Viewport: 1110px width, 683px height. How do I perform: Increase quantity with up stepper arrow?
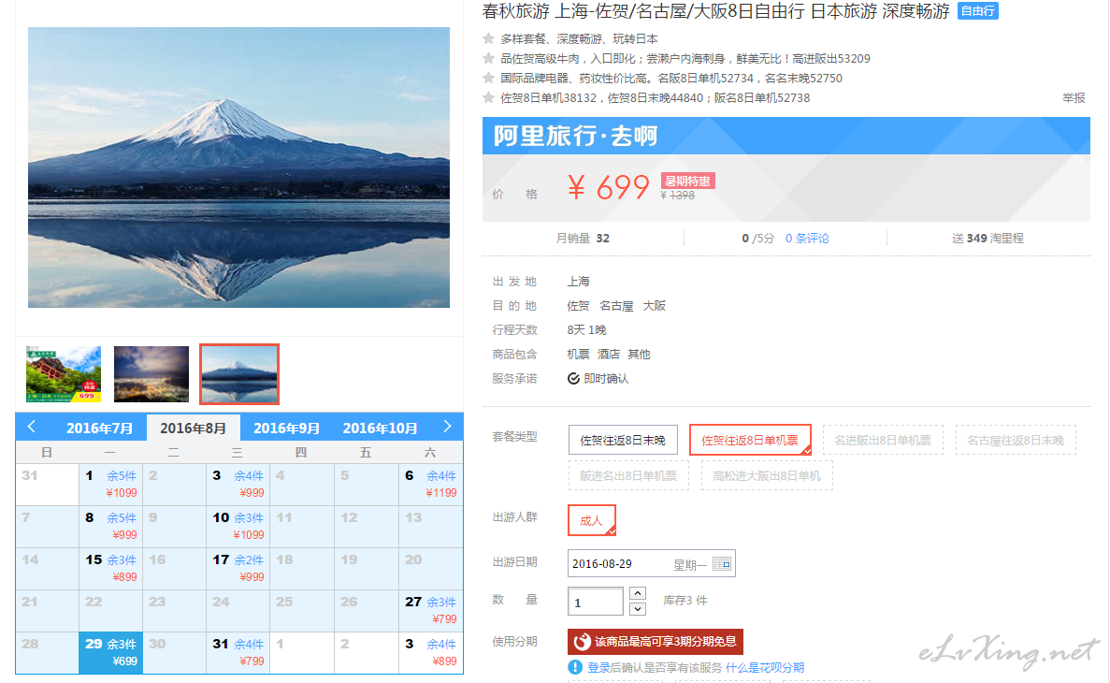pyautogui.click(x=638, y=593)
